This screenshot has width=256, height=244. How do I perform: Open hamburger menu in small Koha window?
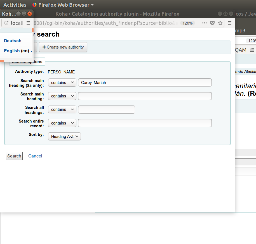[28, 23]
